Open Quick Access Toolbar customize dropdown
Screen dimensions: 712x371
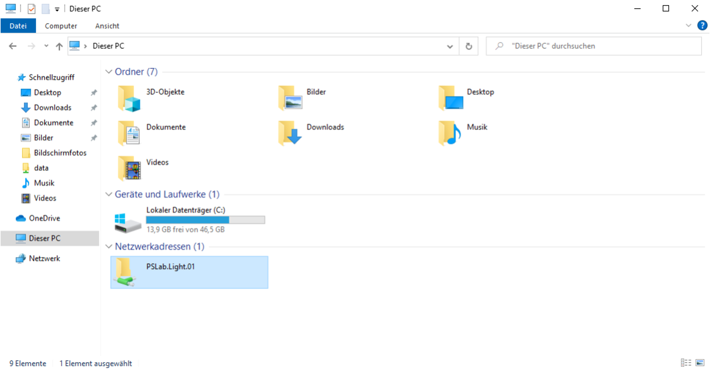[57, 9]
